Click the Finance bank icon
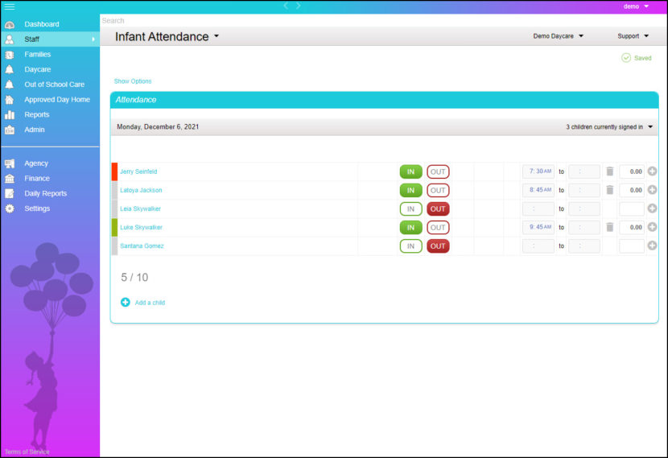This screenshot has width=668, height=458. click(x=10, y=179)
